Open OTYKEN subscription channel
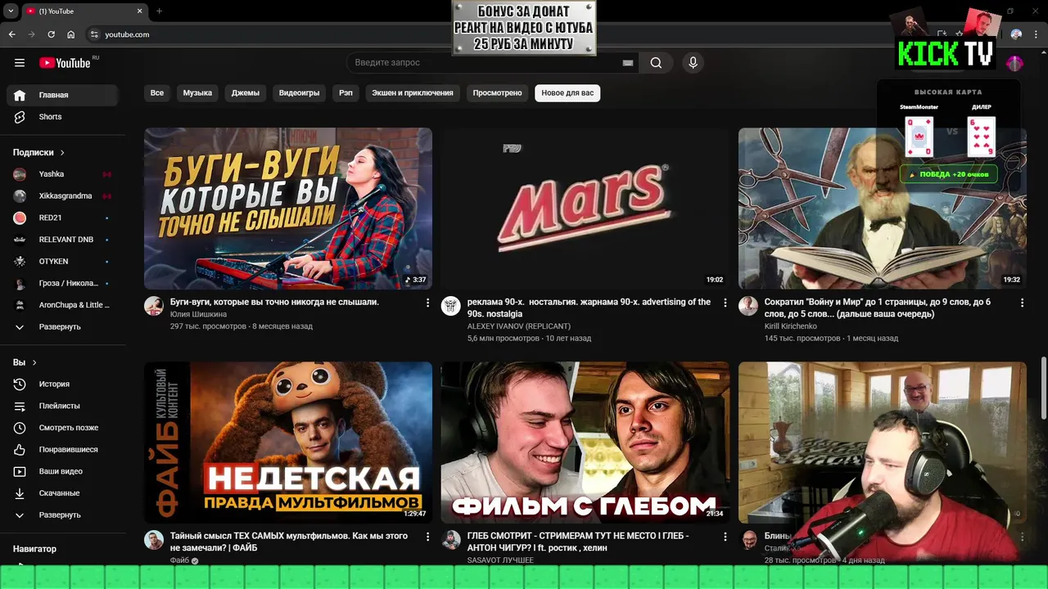The width and height of the screenshot is (1048, 589). [x=62, y=261]
